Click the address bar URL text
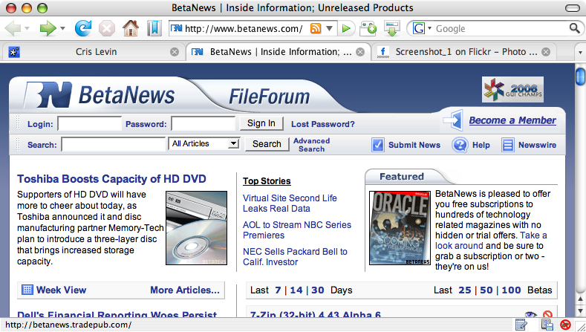 pos(244,28)
